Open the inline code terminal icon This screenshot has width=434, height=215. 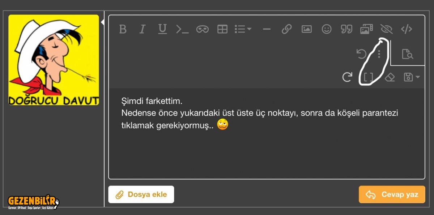tap(183, 29)
